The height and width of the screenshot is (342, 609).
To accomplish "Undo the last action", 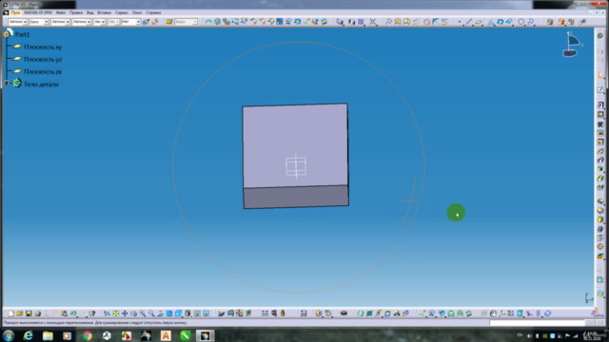I will point(73,313).
